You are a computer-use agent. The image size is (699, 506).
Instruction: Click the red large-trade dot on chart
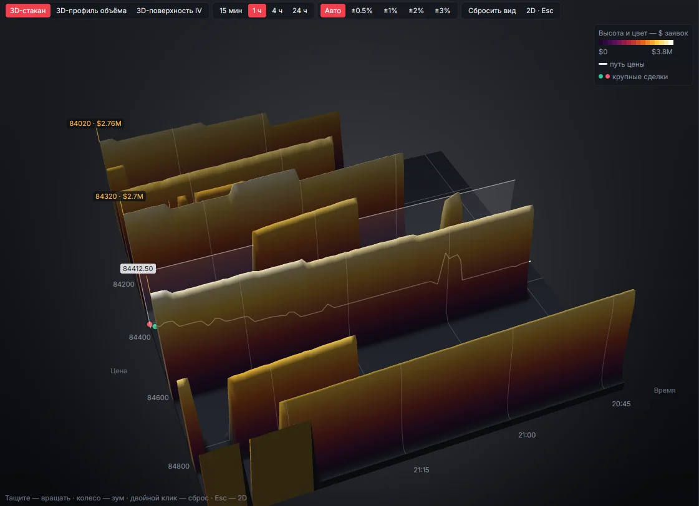(150, 324)
